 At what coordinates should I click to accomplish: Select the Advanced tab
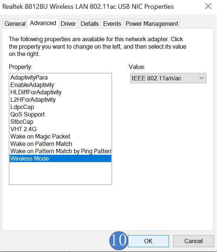[43, 23]
